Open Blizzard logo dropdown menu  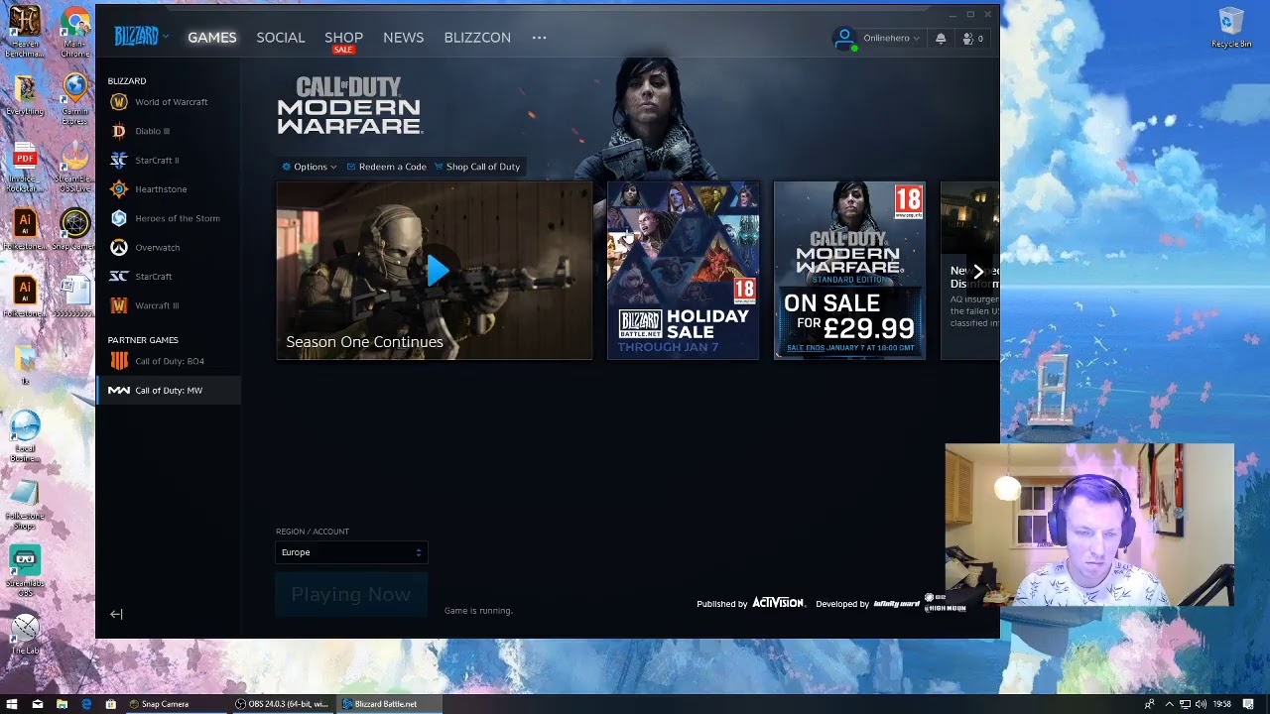coord(141,37)
